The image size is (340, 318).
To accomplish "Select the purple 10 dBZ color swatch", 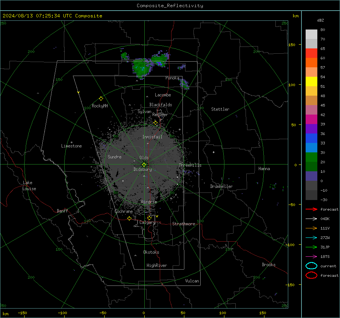I will coord(311,176).
